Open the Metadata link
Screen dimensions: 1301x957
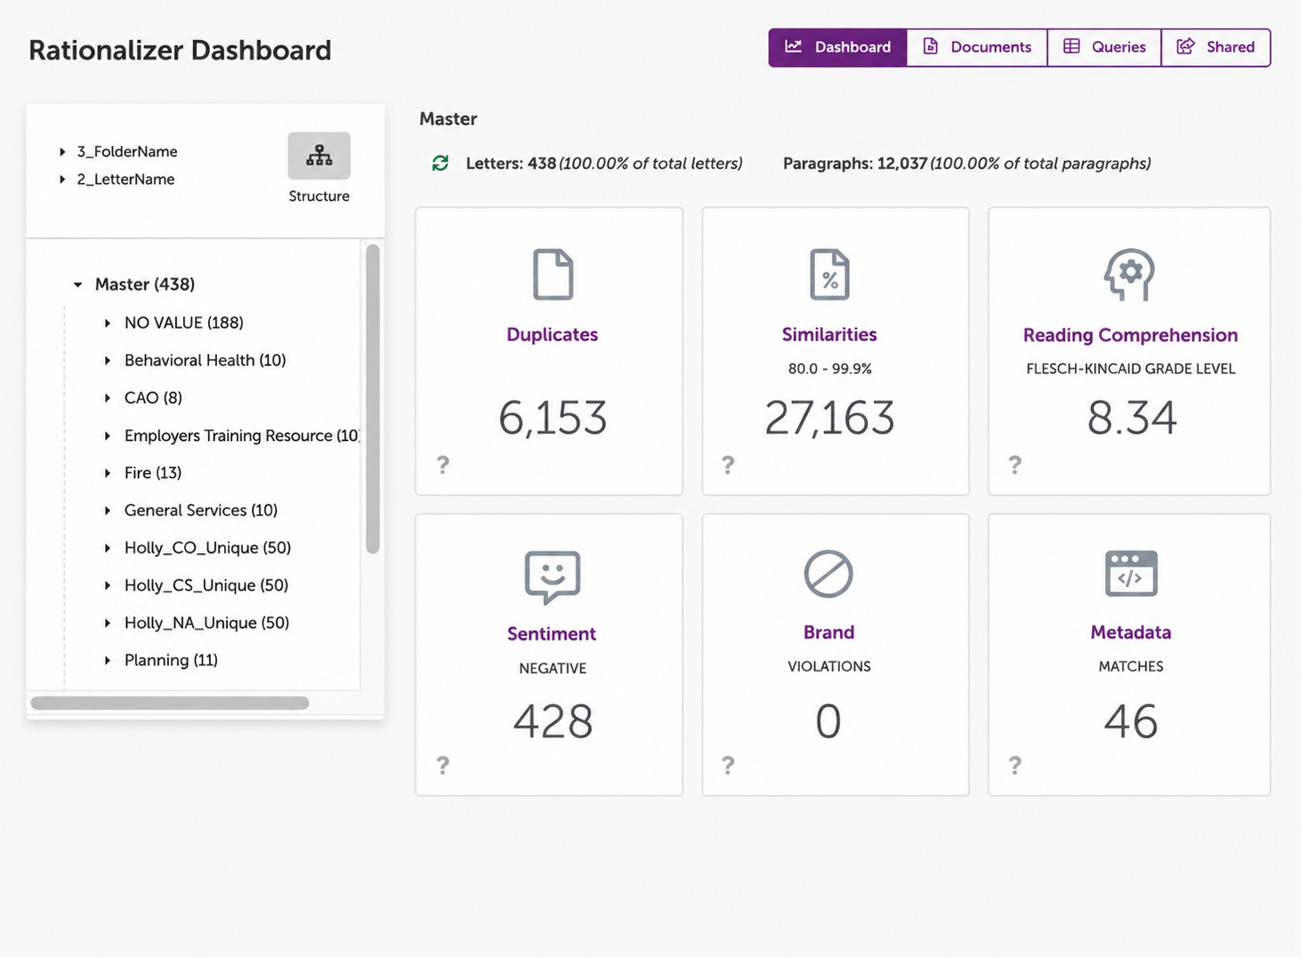pos(1131,632)
